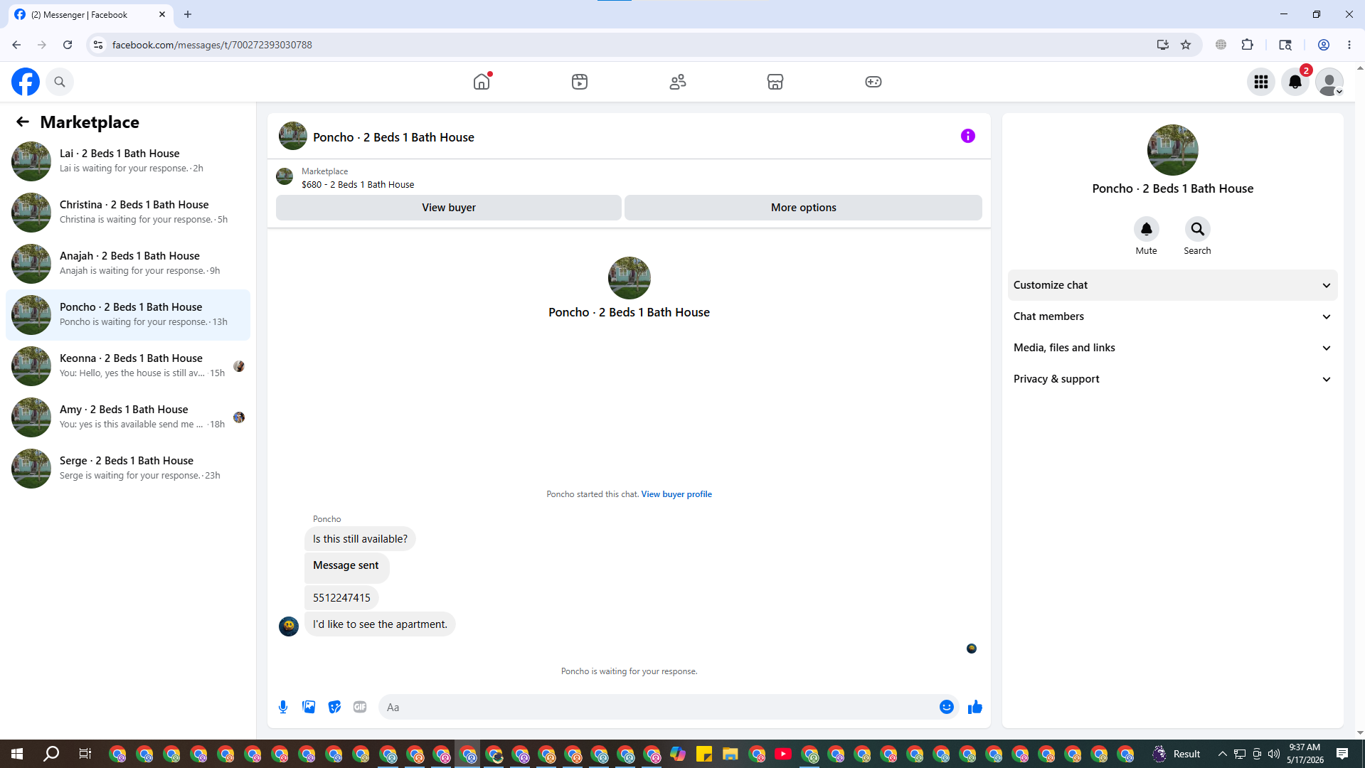Open the browser extensions puzzle icon

(x=1247, y=45)
